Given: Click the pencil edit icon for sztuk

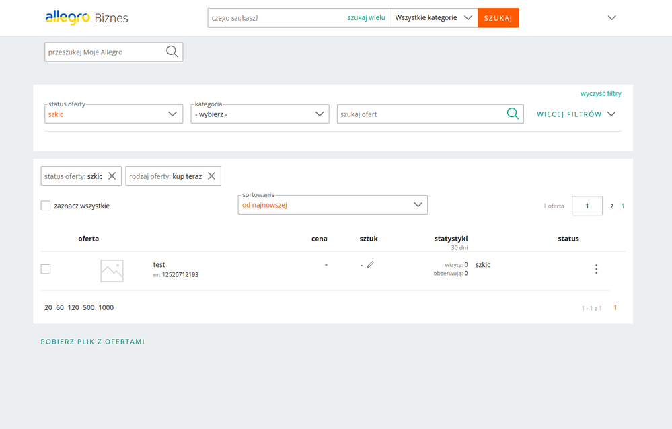Looking at the screenshot, I should tap(371, 265).
